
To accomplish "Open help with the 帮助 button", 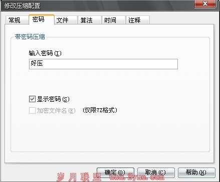I will tap(196, 173).
